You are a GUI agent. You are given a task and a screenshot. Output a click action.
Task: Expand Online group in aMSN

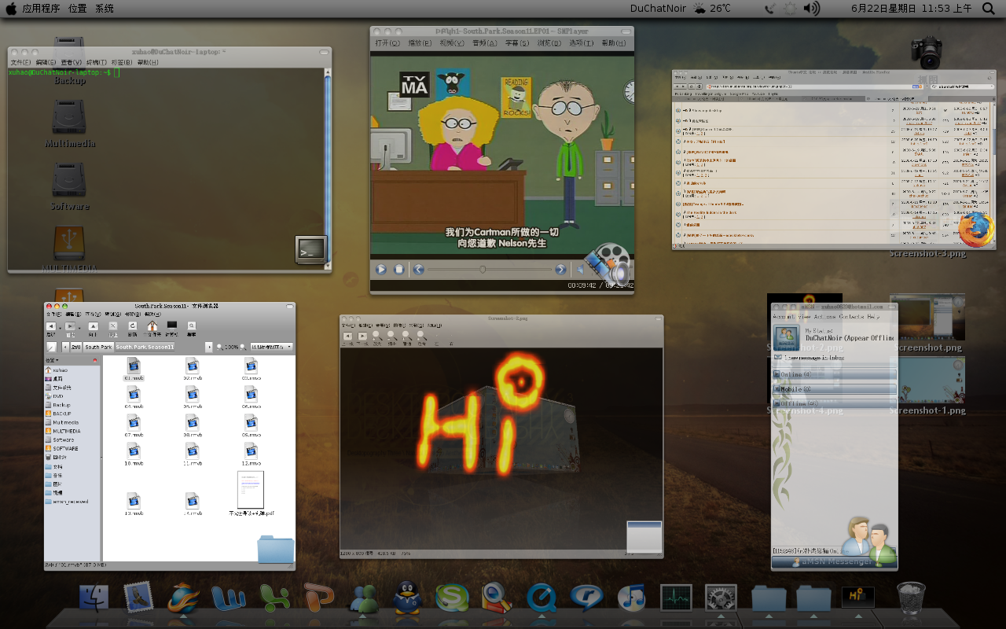coord(835,374)
